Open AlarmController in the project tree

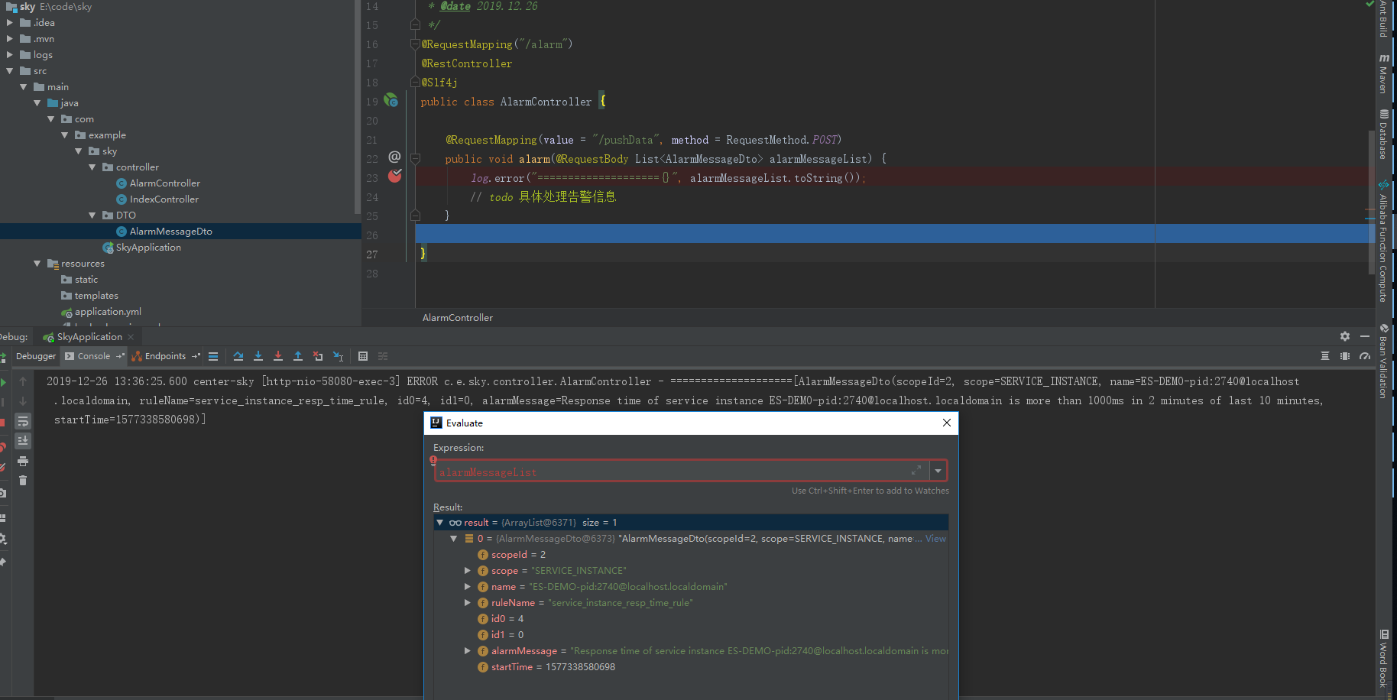point(164,183)
